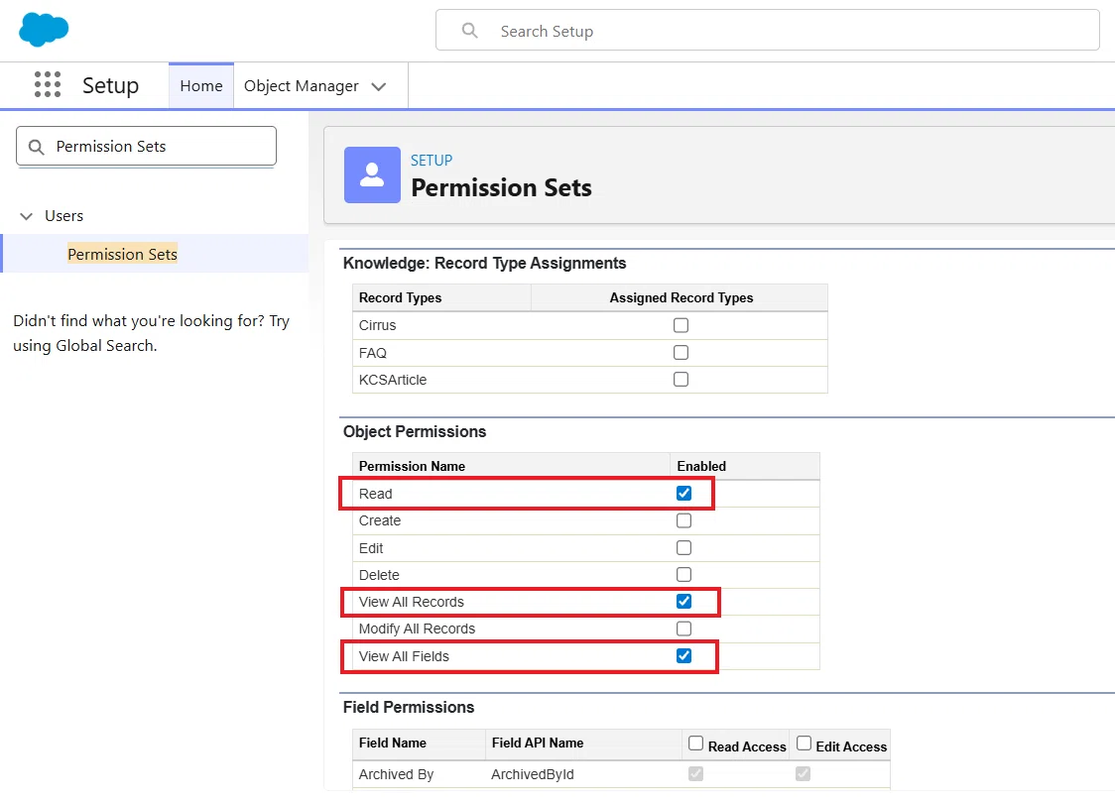Click the Cirrus row label
The image size is (1115, 802).
[378, 325]
